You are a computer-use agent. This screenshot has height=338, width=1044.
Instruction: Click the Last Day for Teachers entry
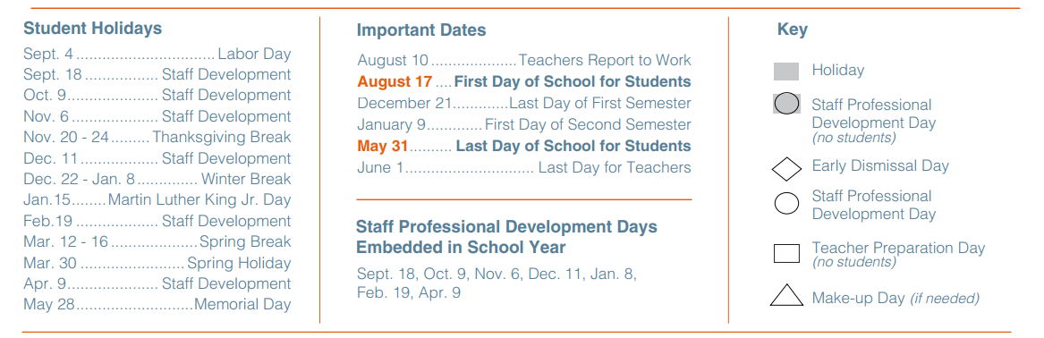[x=524, y=167]
